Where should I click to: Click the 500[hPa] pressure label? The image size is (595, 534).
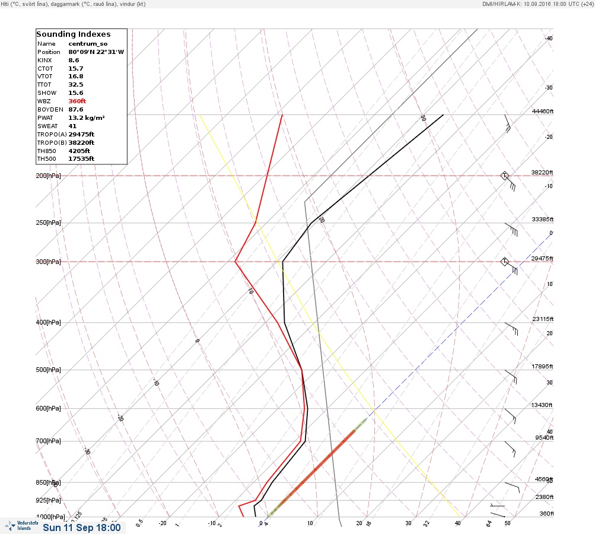(x=48, y=370)
